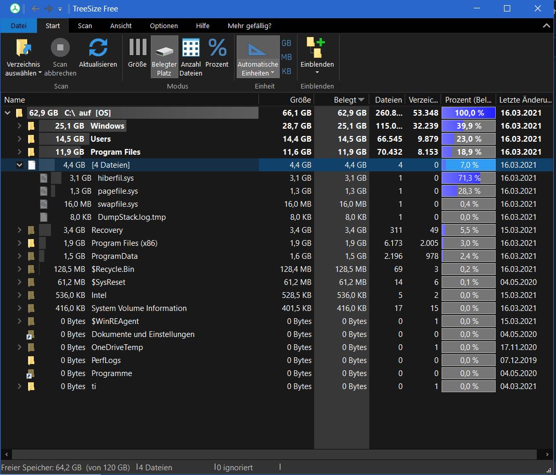Open the Datei menu
The image size is (556, 475).
coord(18,26)
